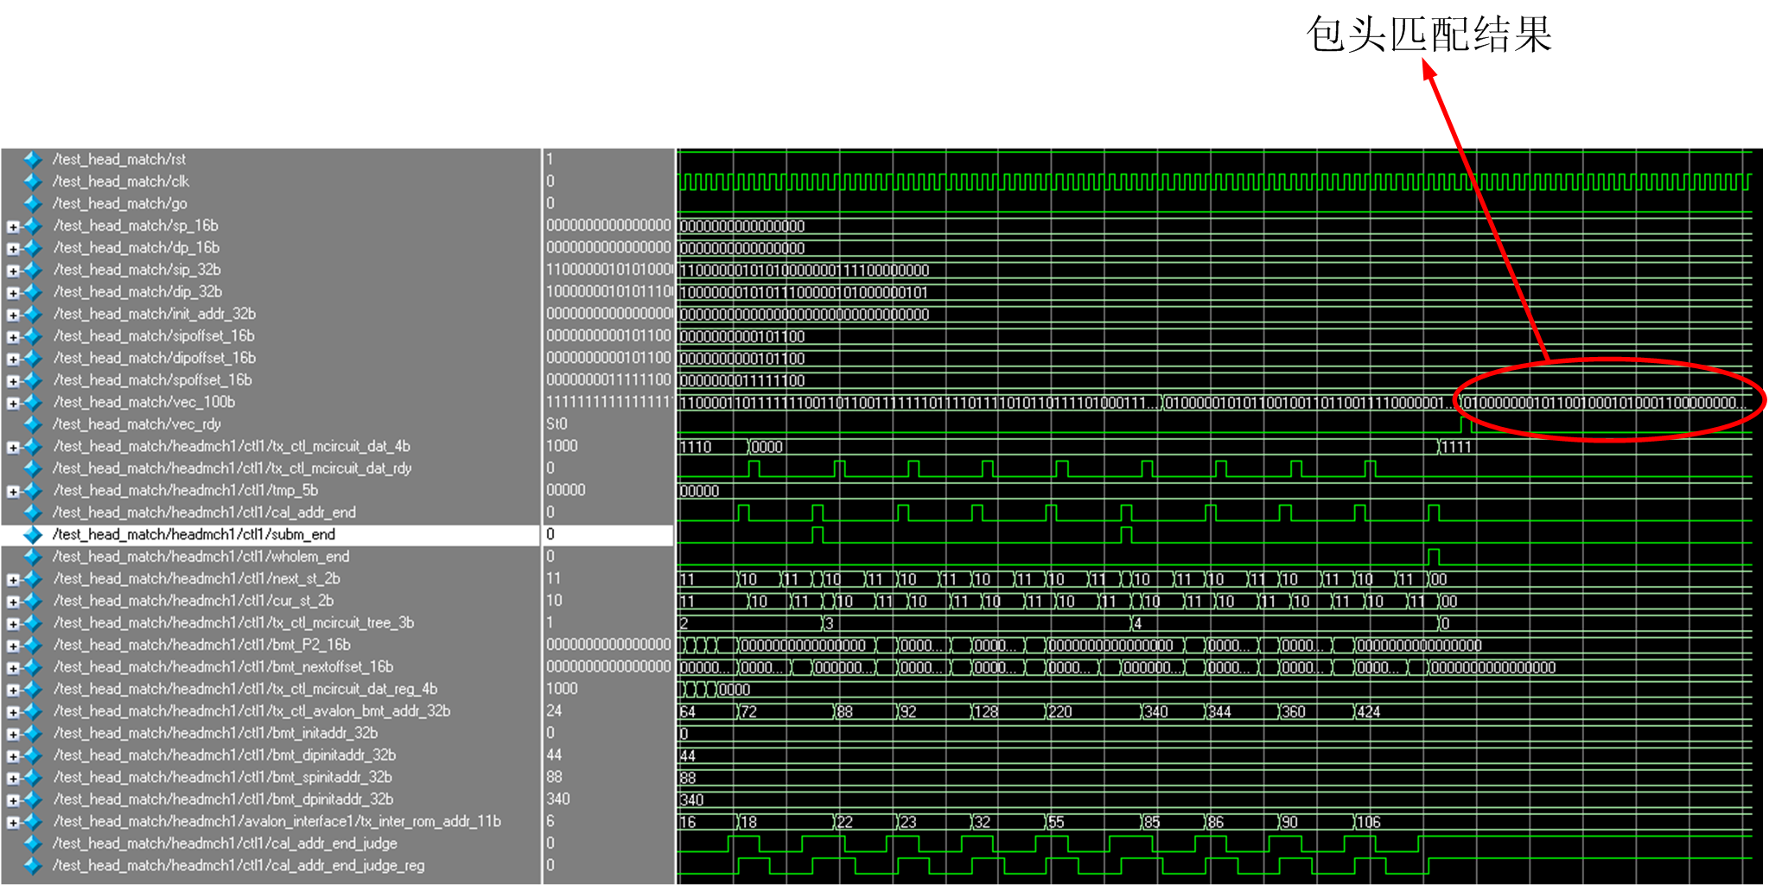
Task: Click the wholem_end pulse in the waveform
Action: tap(1434, 556)
